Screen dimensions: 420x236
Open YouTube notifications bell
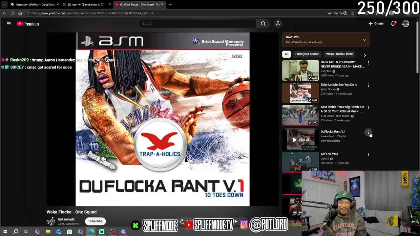click(393, 24)
